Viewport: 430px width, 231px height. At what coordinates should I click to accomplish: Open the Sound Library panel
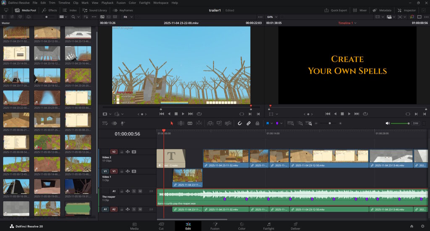(x=95, y=10)
